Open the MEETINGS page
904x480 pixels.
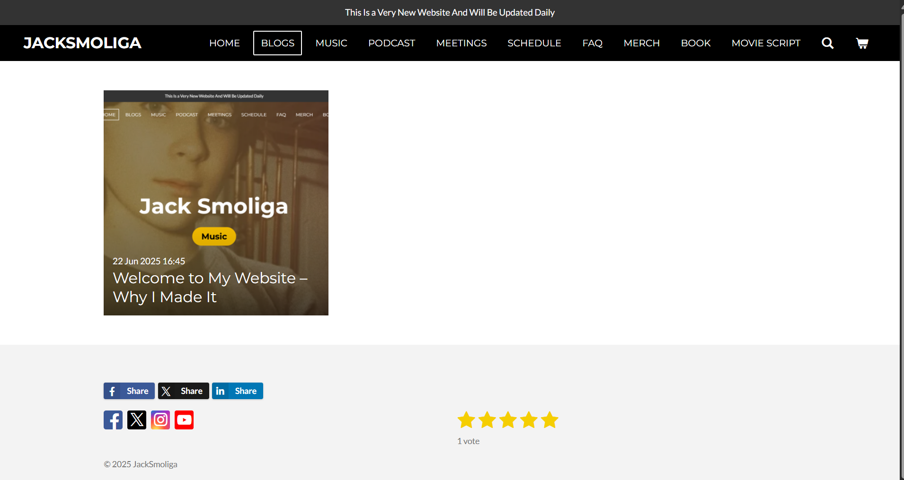click(461, 43)
